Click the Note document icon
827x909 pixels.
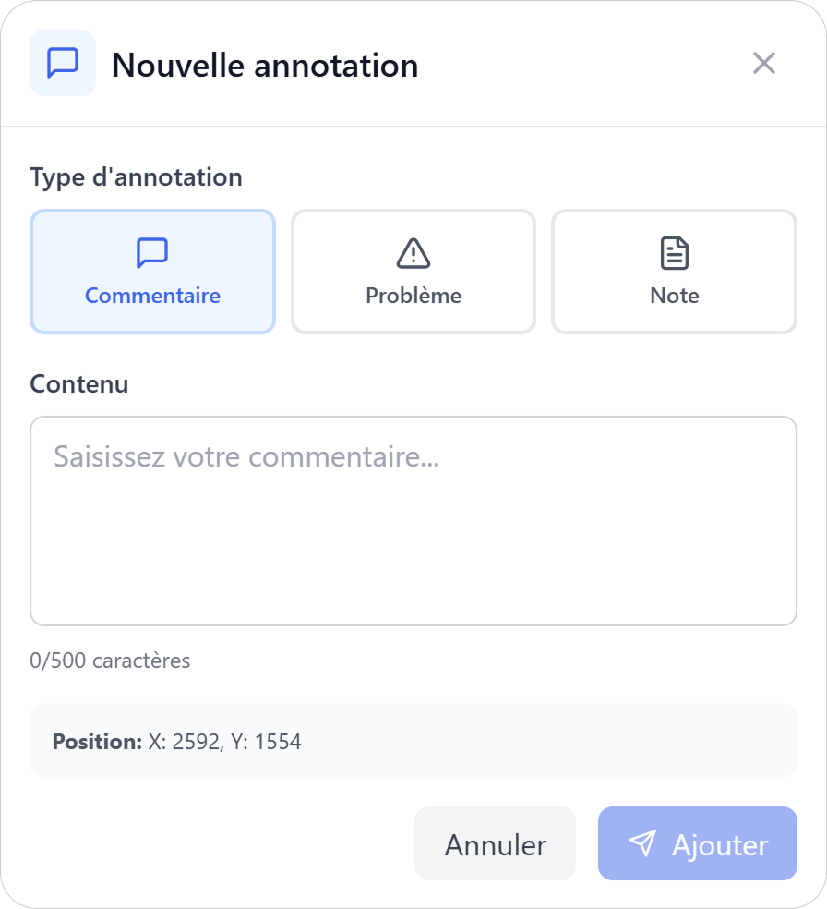coord(675,252)
